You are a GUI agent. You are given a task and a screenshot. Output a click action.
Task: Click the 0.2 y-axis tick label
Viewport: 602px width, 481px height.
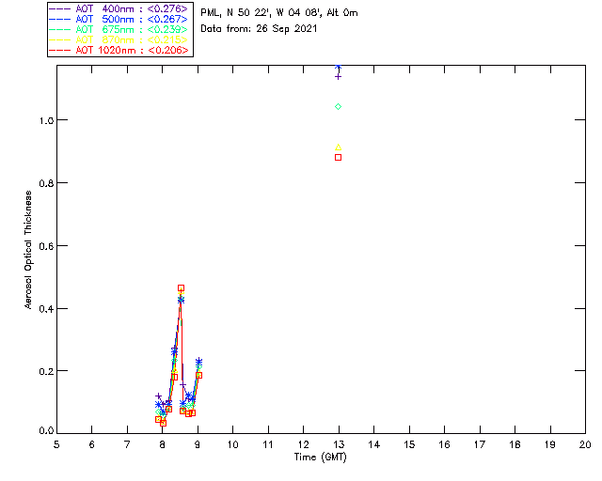pyautogui.click(x=46, y=371)
